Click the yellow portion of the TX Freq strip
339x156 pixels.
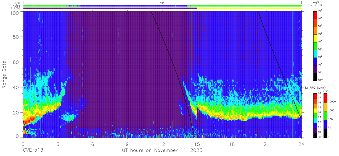click(x=249, y=8)
